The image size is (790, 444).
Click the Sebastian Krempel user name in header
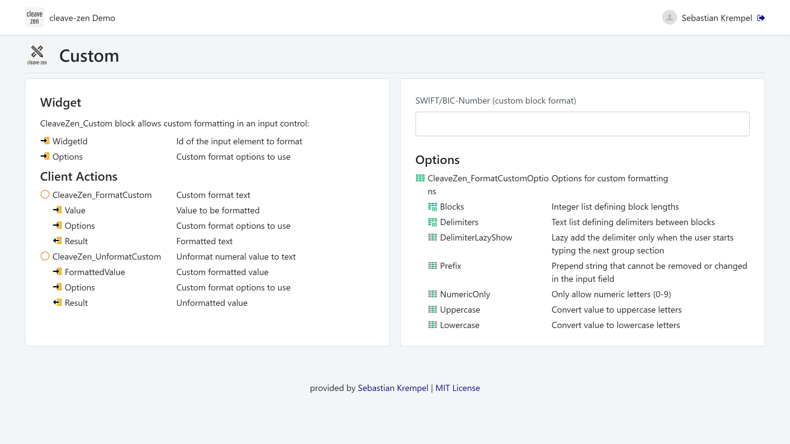(x=717, y=18)
